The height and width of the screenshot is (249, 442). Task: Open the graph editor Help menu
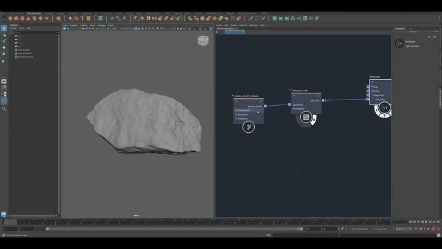pyautogui.click(x=262, y=25)
